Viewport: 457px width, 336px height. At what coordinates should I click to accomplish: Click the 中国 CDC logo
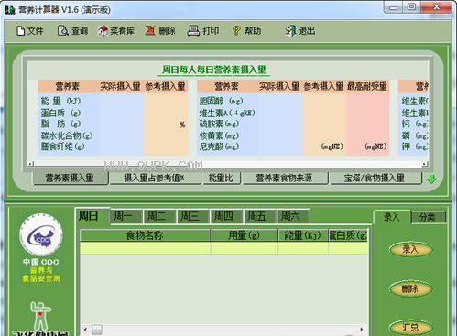(41, 234)
